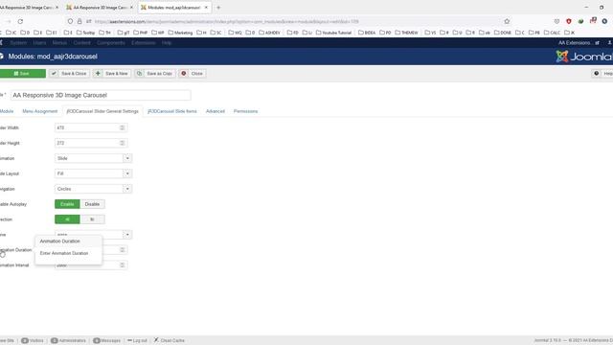Open the Components admin menu
613x345 pixels.
111,42
